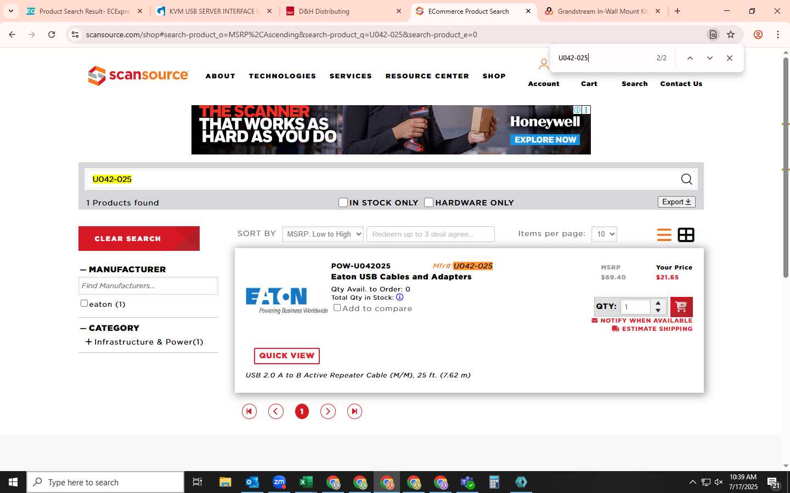Screen dimensions: 790x493
Task: Go to next page pagination arrow
Action: click(328, 411)
